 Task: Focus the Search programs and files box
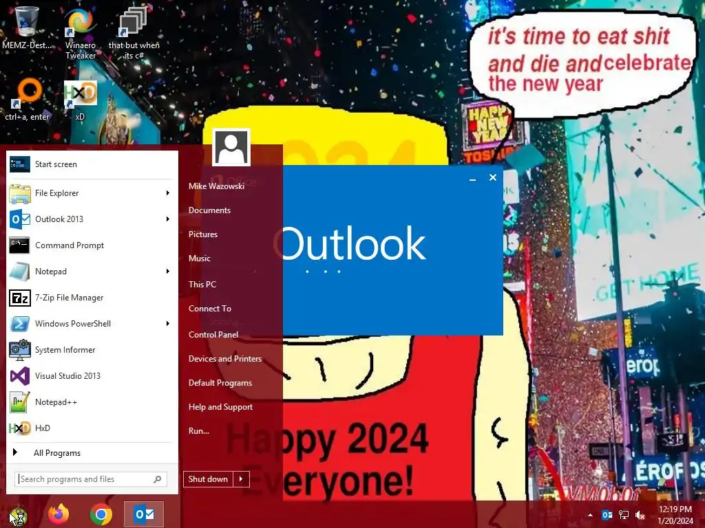(91, 479)
